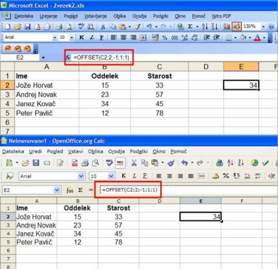Select row 4 header in Excel

[x=7, y=104]
